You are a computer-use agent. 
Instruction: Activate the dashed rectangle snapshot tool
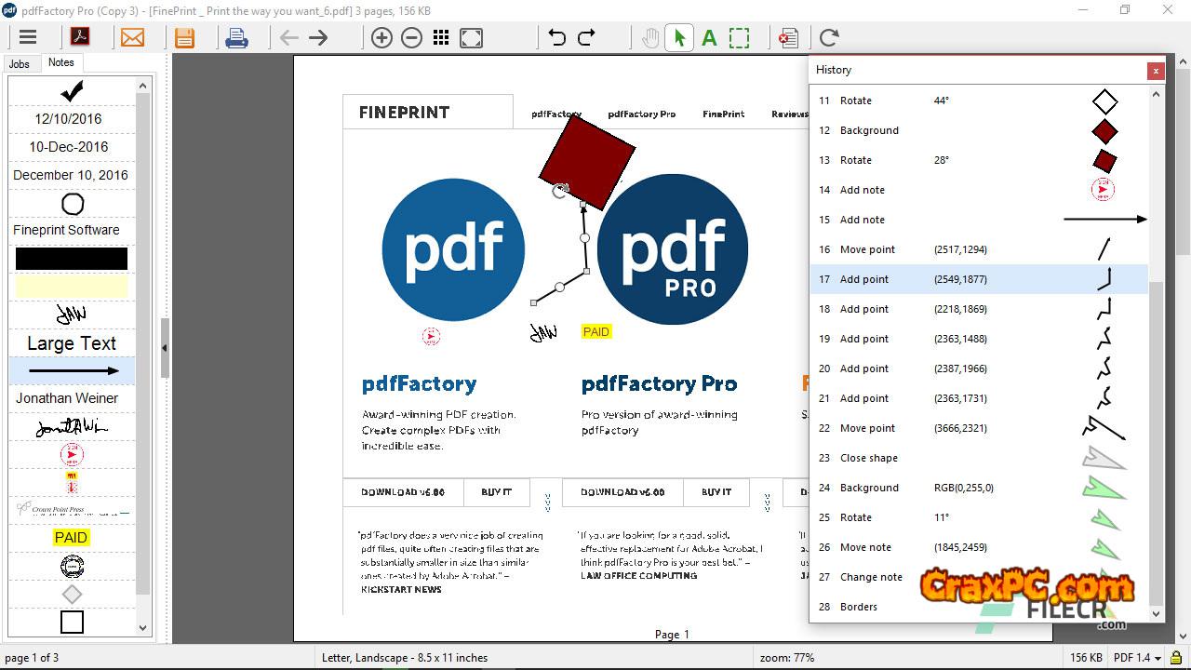click(739, 38)
